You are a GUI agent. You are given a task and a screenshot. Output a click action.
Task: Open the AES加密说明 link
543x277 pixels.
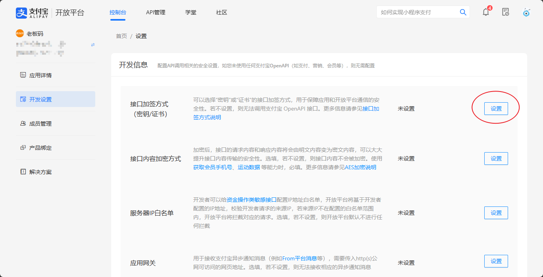(360, 167)
